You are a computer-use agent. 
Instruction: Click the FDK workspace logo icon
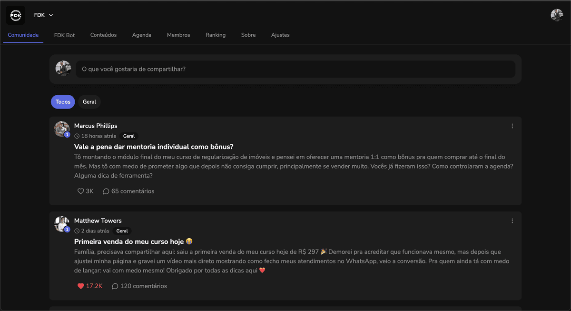[15, 15]
